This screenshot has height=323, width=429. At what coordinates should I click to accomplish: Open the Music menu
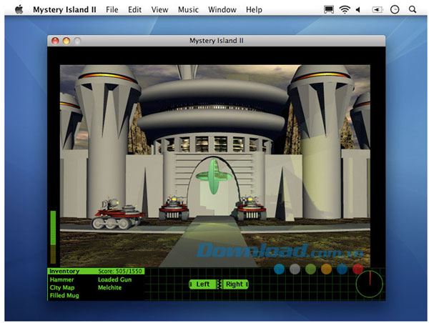click(188, 9)
